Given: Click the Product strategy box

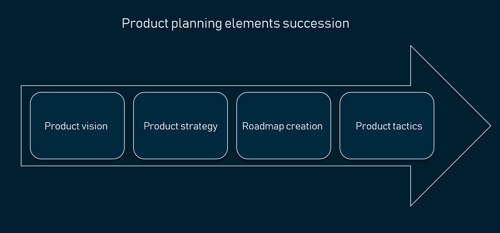Looking at the screenshot, I should click(180, 126).
